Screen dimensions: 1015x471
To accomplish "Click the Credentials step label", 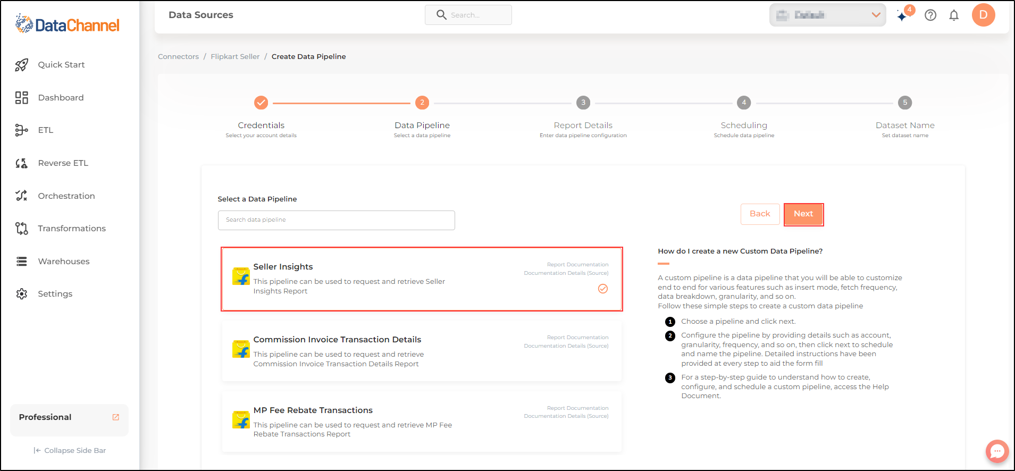I will (x=261, y=125).
